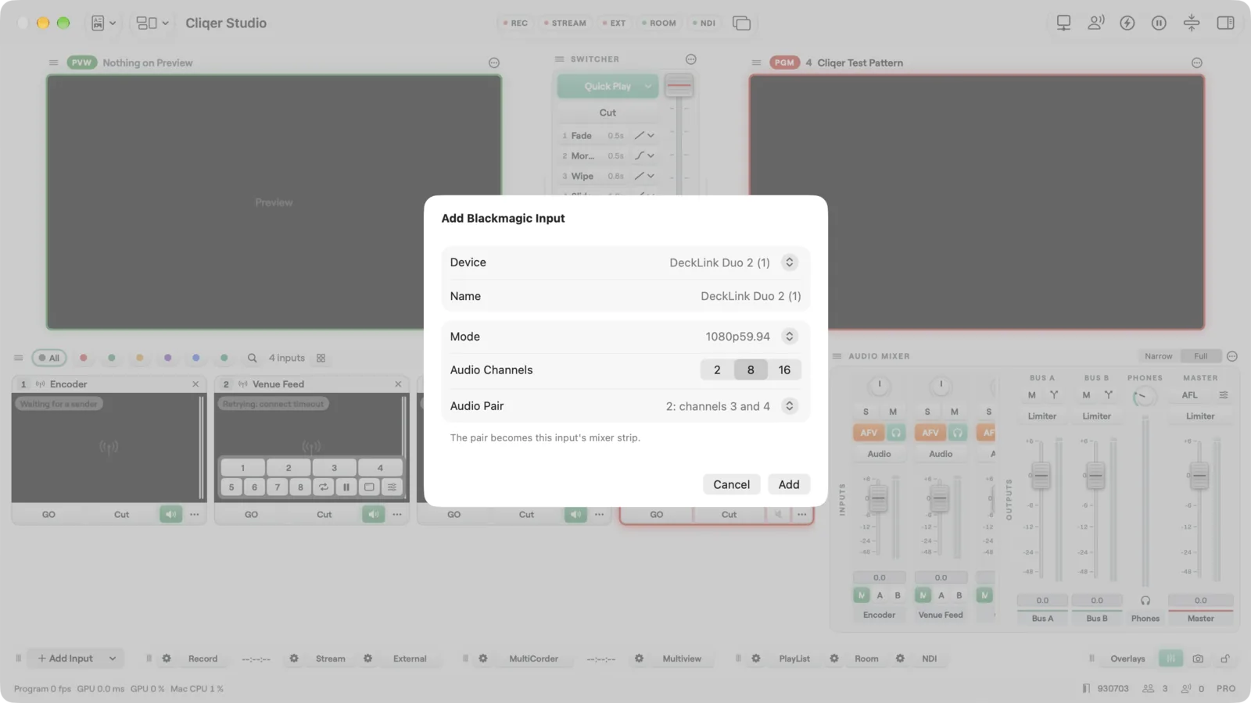Open the external display icon

(x=1063, y=23)
